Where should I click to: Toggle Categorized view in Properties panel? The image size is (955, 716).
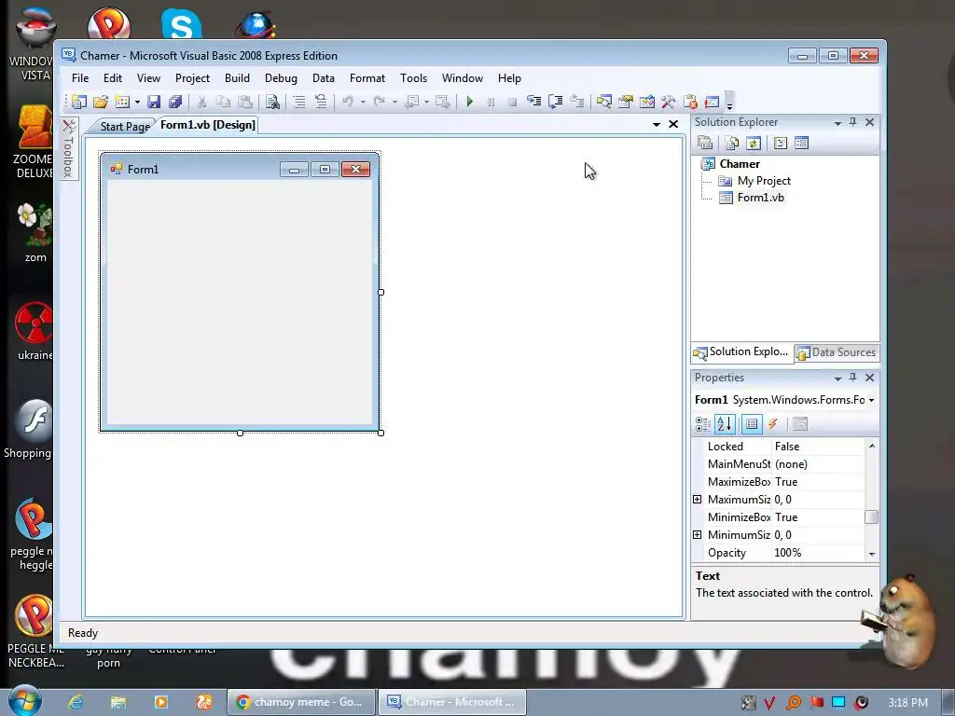pyautogui.click(x=703, y=424)
